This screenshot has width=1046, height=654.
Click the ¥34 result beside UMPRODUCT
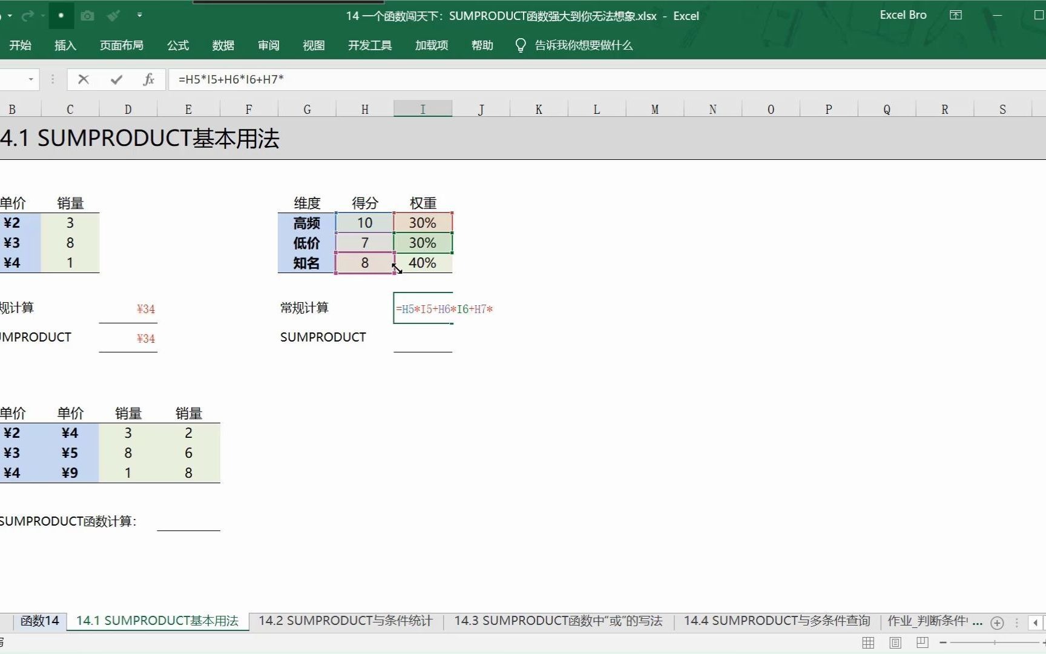[x=128, y=338]
